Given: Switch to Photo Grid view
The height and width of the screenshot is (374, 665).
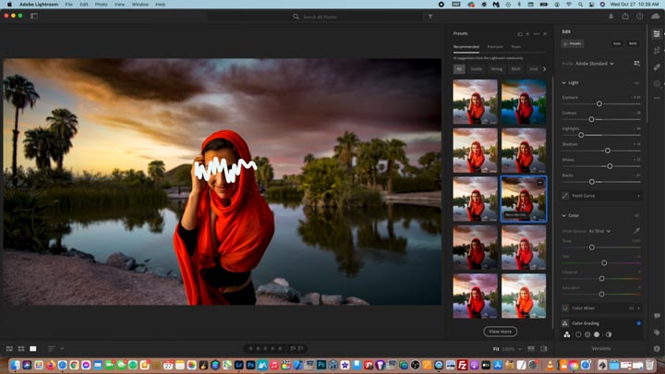Looking at the screenshot, I should click(9, 348).
